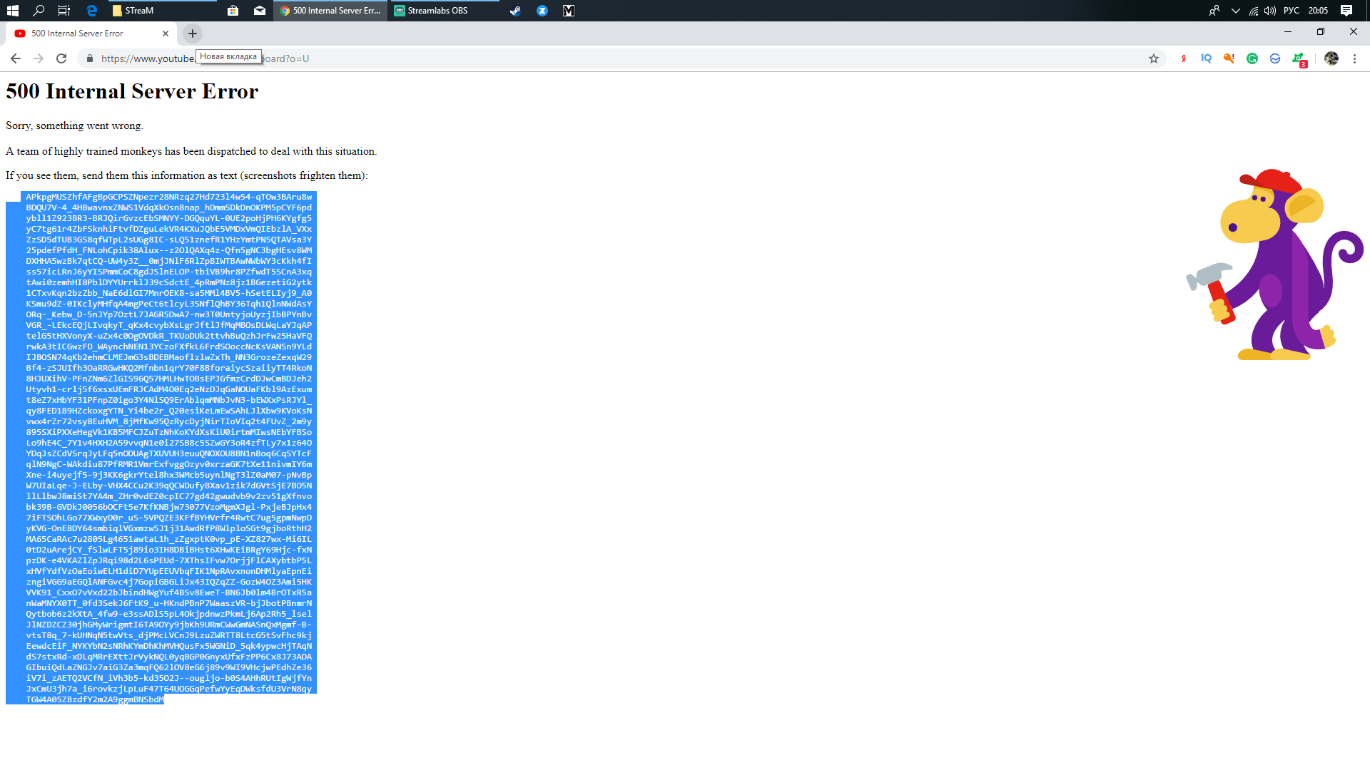
Task: Launch Microsoft Edge from the taskbar
Action: tap(92, 11)
